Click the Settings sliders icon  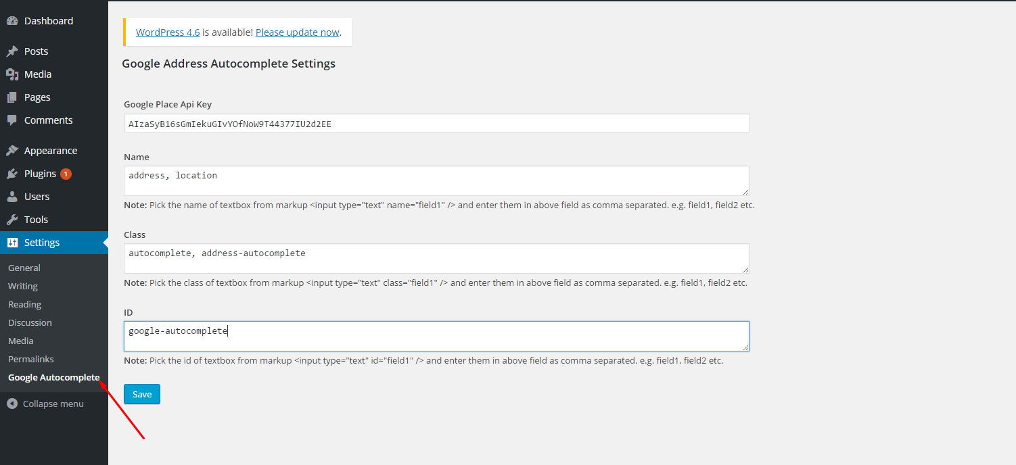point(12,243)
